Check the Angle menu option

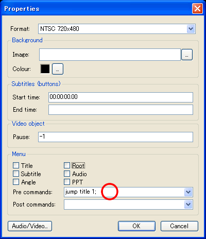pyautogui.click(x=16, y=182)
